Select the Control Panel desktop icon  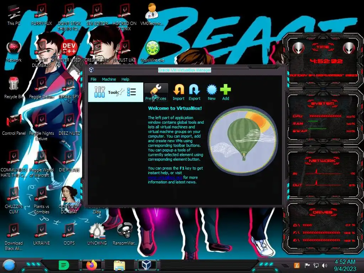tap(14, 125)
